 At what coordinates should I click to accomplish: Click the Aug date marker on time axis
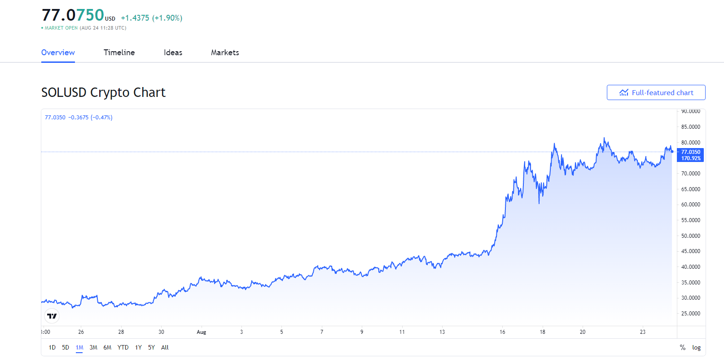[202, 332]
